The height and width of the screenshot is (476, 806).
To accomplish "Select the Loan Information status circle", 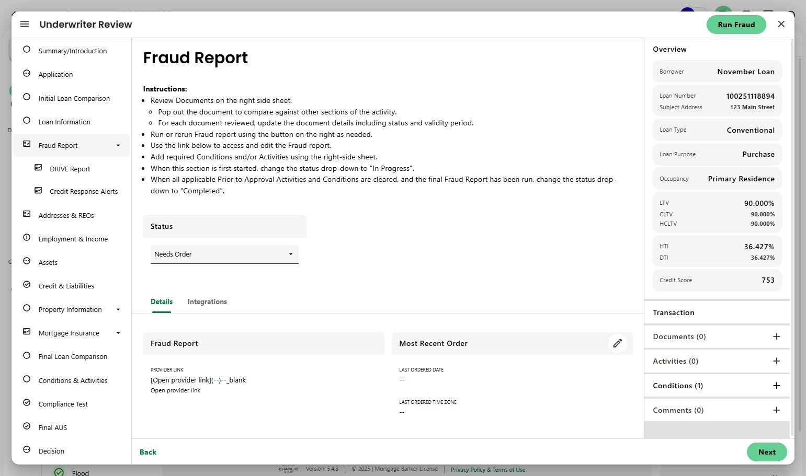I will click(27, 121).
